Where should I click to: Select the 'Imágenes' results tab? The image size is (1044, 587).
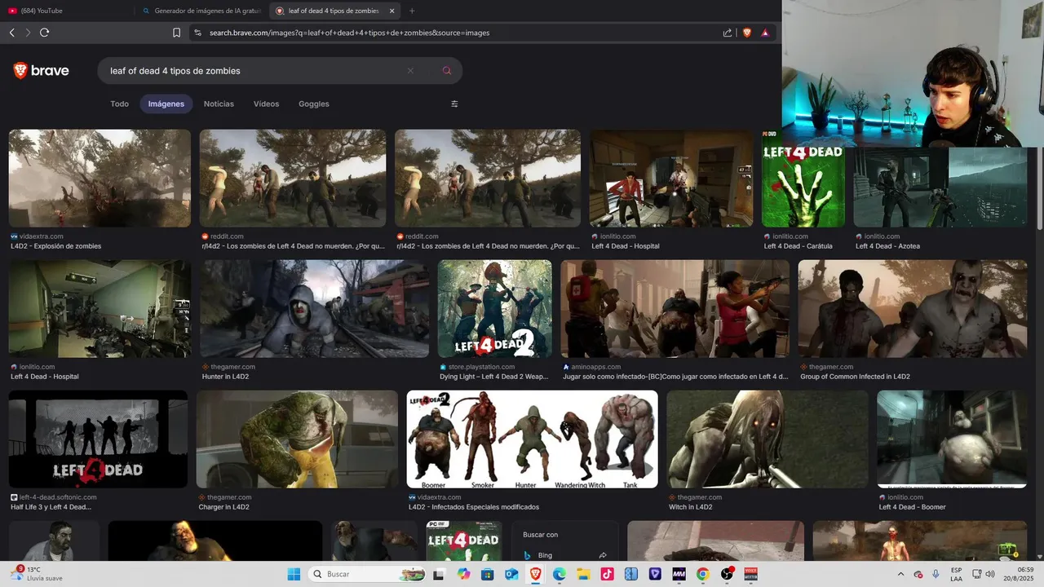(166, 104)
